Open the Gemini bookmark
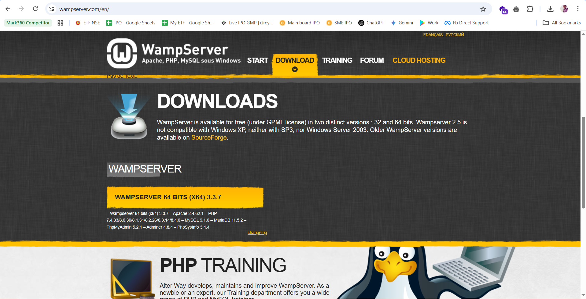Screen dimensions: 586x299 coord(402,23)
